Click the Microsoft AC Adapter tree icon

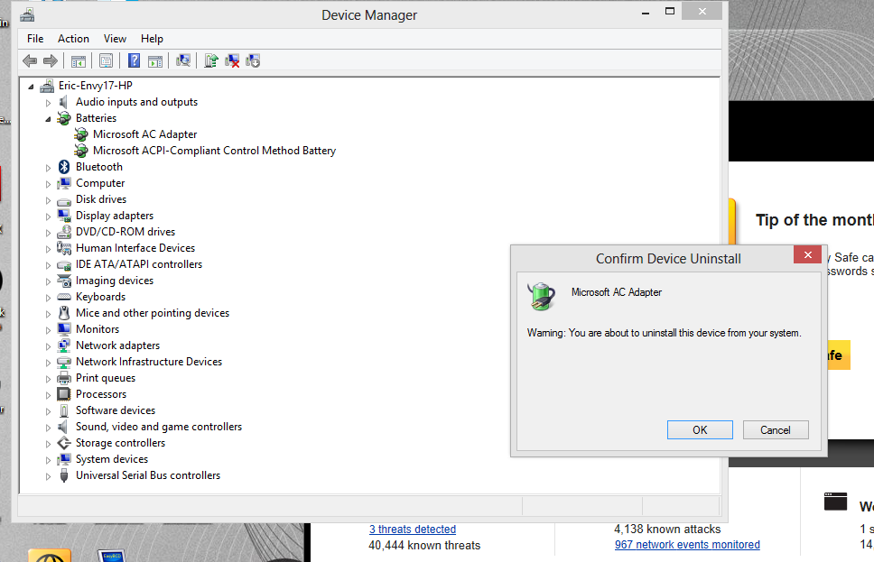[81, 134]
